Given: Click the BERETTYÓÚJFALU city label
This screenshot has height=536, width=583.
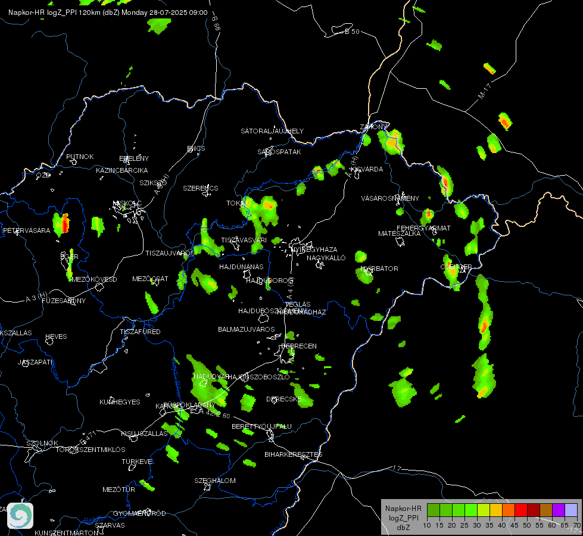Looking at the screenshot, I should pos(262,426).
